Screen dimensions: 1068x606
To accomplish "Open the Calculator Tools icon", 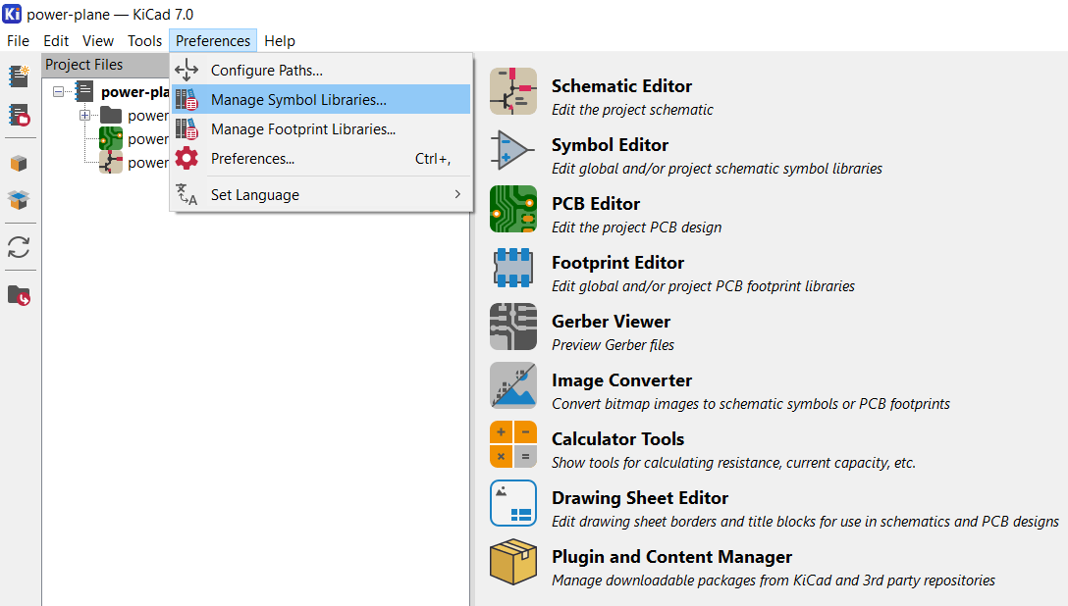I will coord(513,444).
